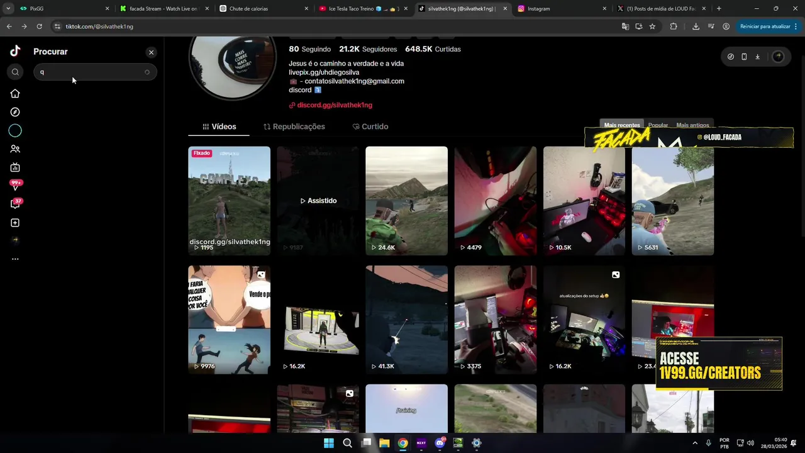Sort videos by Popular
The width and height of the screenshot is (805, 453).
point(658,125)
